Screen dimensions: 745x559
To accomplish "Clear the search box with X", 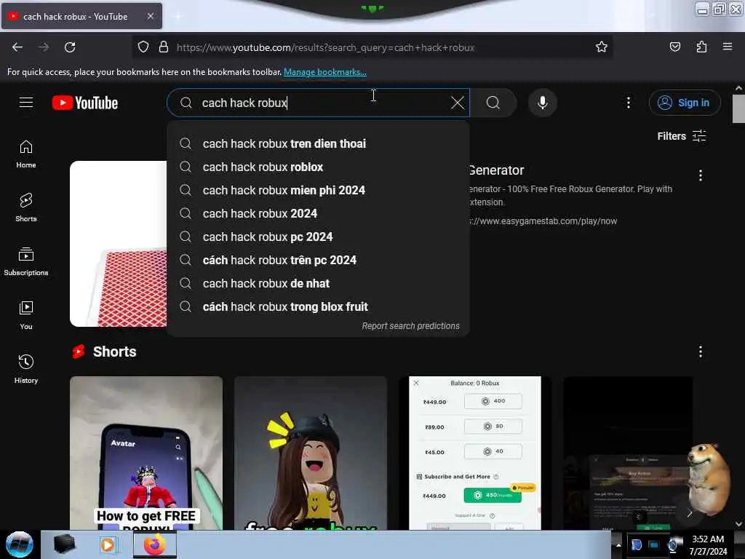I will click(458, 103).
